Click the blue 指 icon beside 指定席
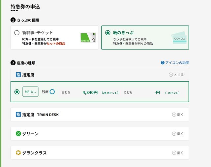 pyautogui.click(x=18, y=75)
